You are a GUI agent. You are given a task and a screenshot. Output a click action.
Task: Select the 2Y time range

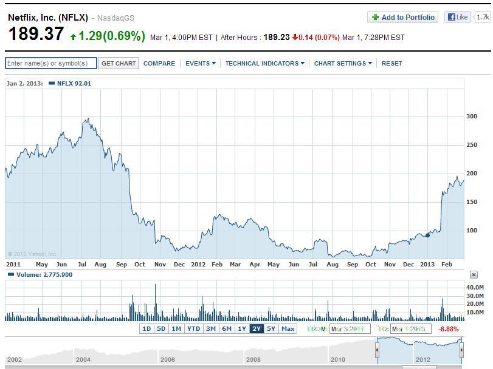[257, 329]
